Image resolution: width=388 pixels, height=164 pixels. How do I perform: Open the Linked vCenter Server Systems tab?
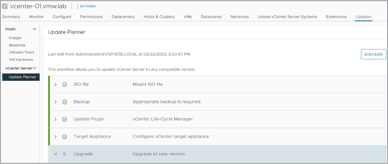pos(287,17)
